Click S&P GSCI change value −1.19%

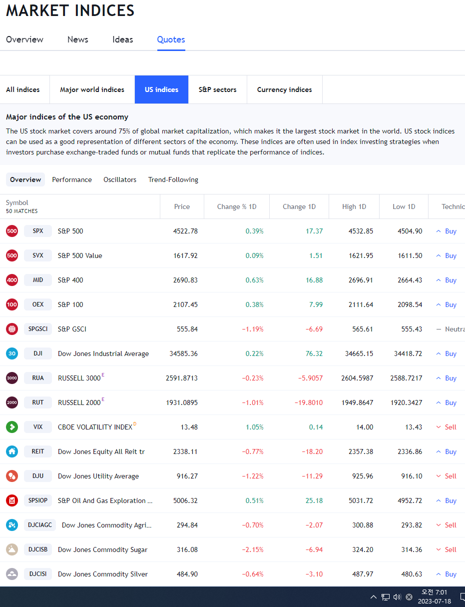pyautogui.click(x=253, y=329)
